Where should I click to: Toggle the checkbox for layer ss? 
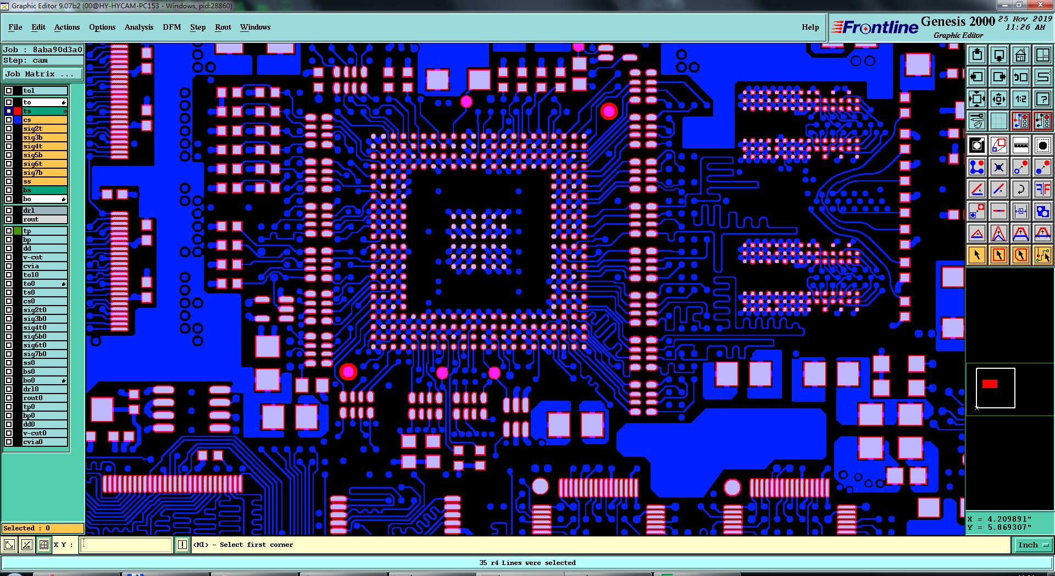[9, 181]
